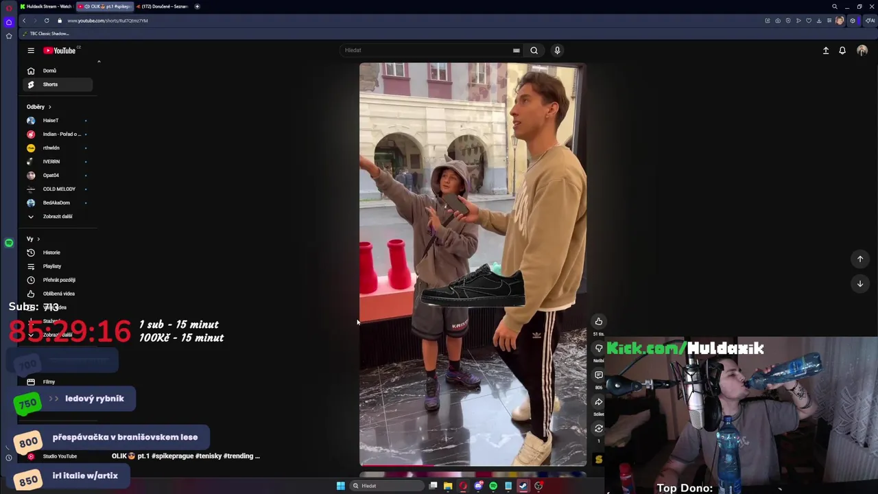Expand Zobrazit další under subscriptions
This screenshot has height=494, width=878.
[x=58, y=217]
